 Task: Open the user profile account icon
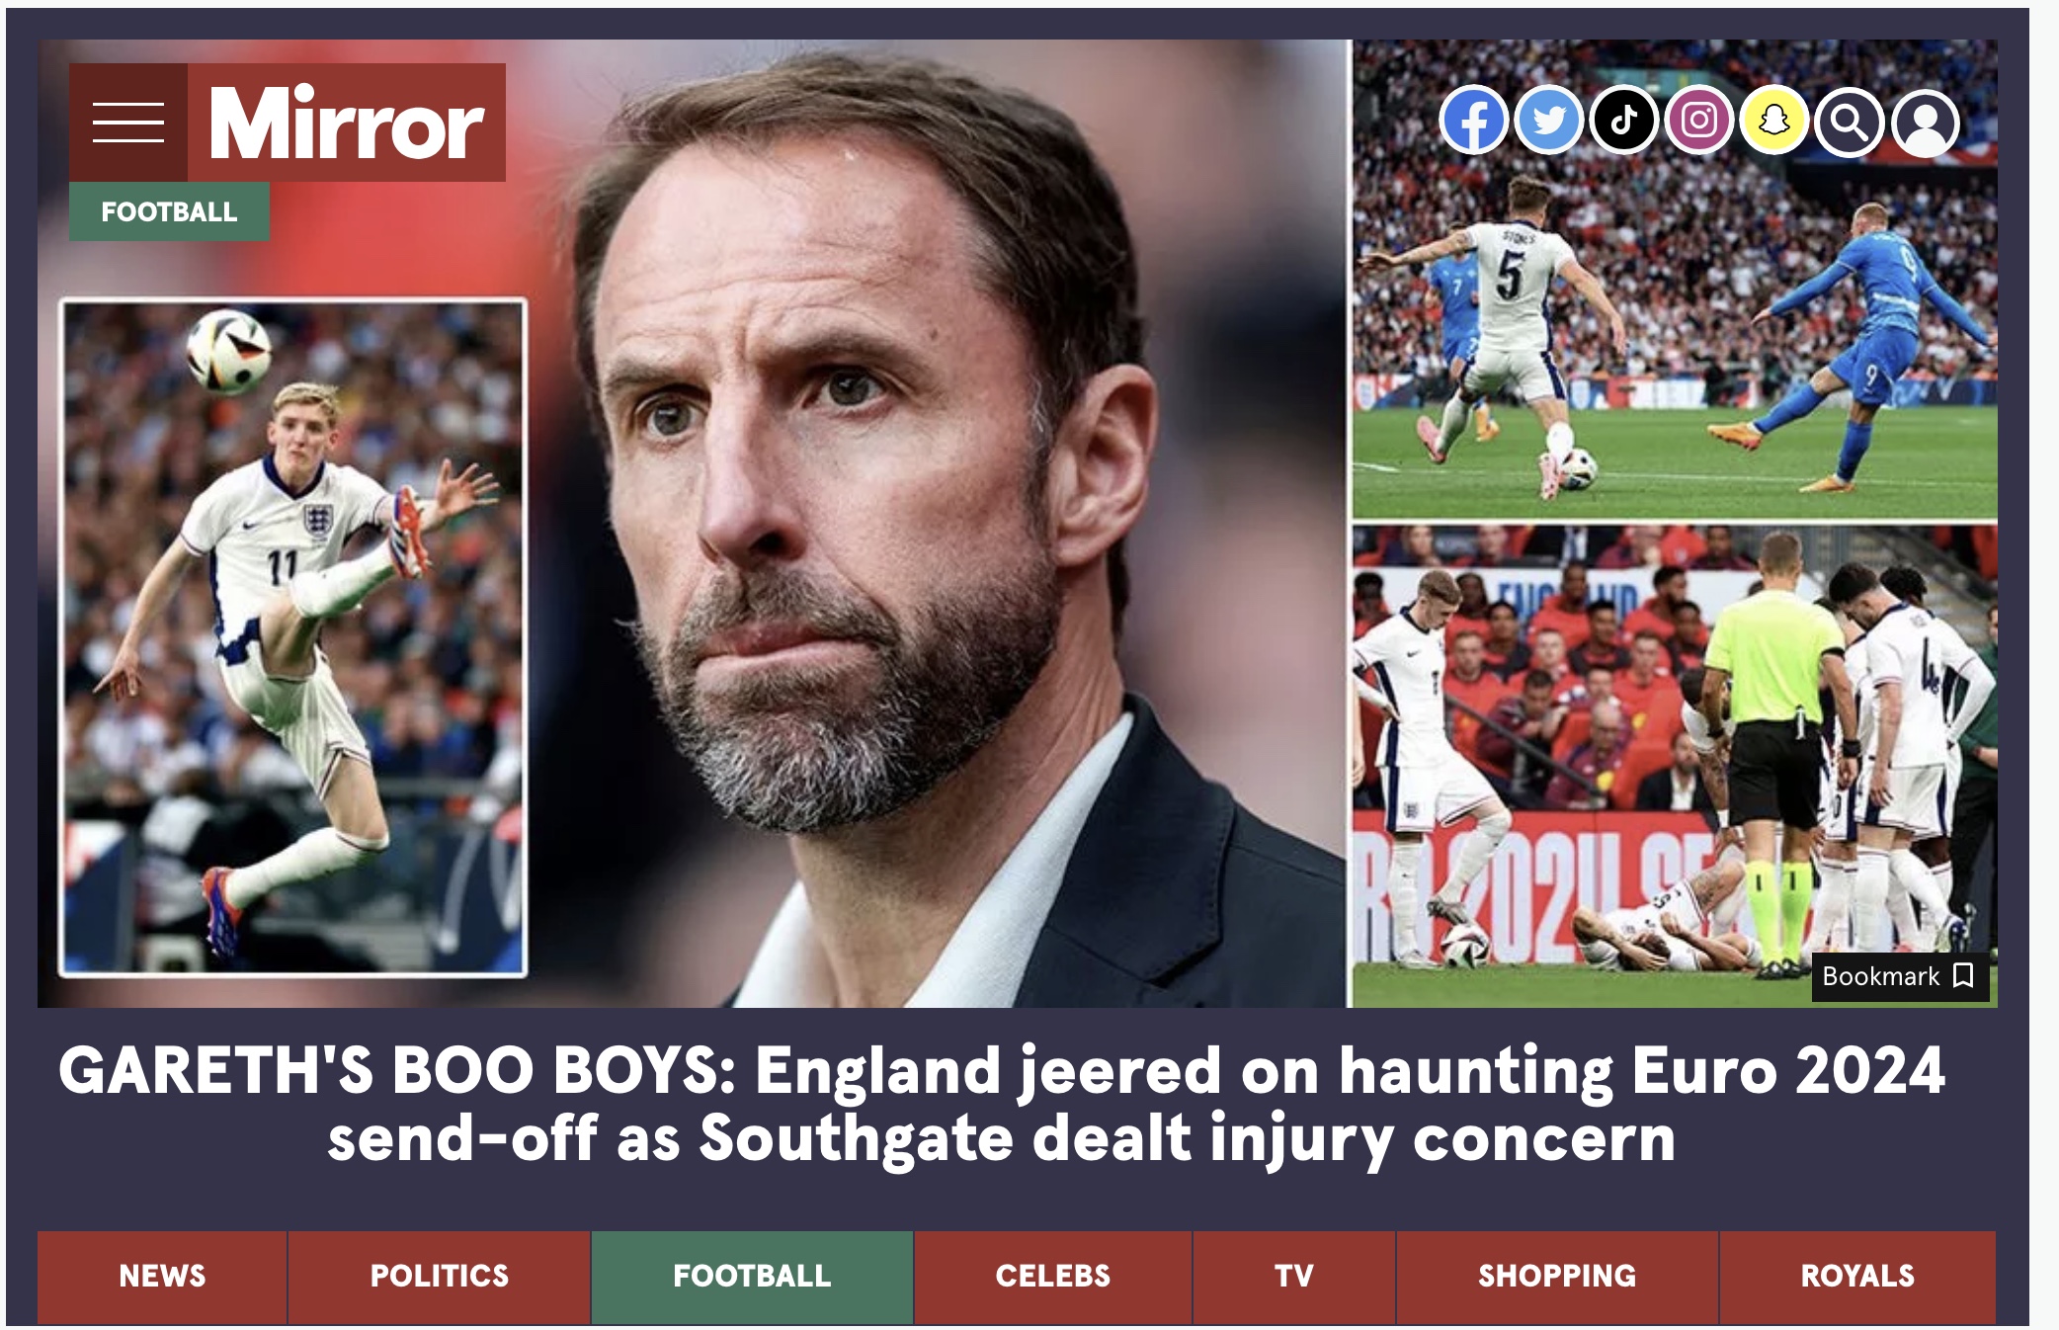[1926, 123]
